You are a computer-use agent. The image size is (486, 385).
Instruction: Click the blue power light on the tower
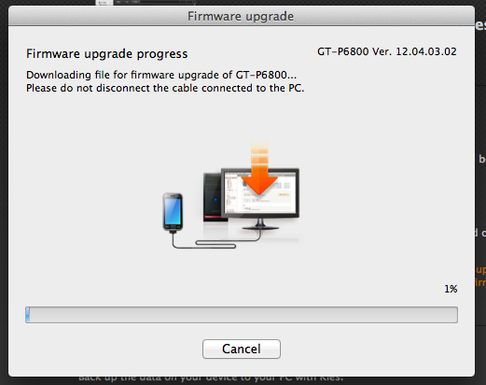(215, 199)
